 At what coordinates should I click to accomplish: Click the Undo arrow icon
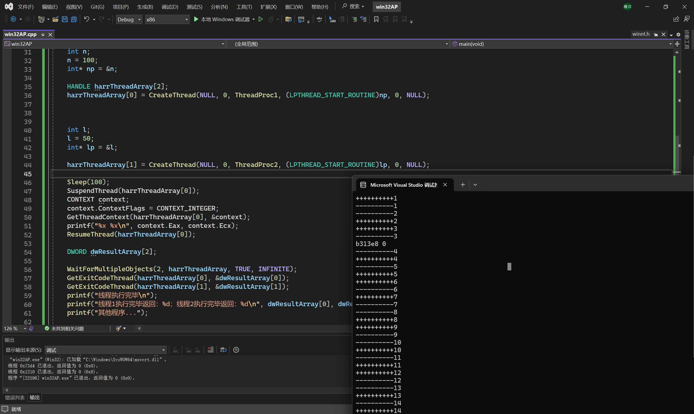pos(86,19)
